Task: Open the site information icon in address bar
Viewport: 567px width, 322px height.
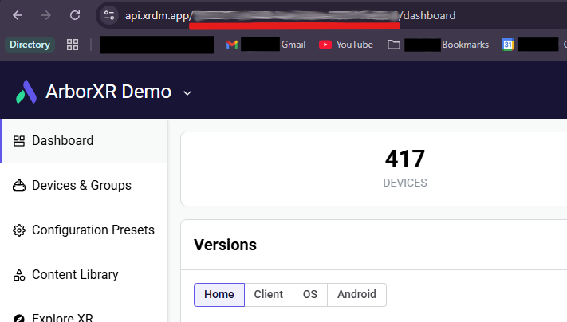Action: tap(109, 15)
